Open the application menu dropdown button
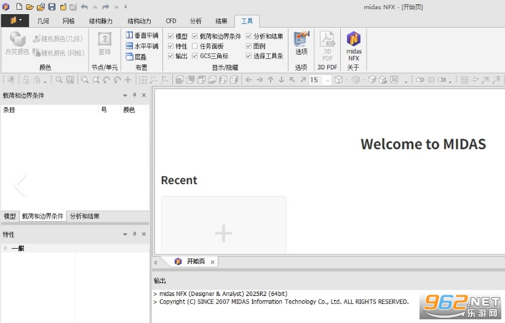 15,20
